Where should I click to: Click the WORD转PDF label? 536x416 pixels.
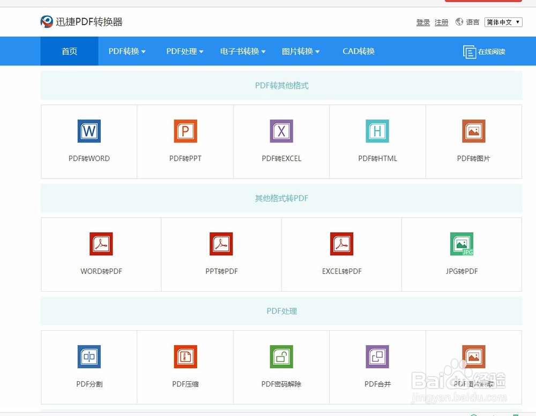click(x=101, y=271)
